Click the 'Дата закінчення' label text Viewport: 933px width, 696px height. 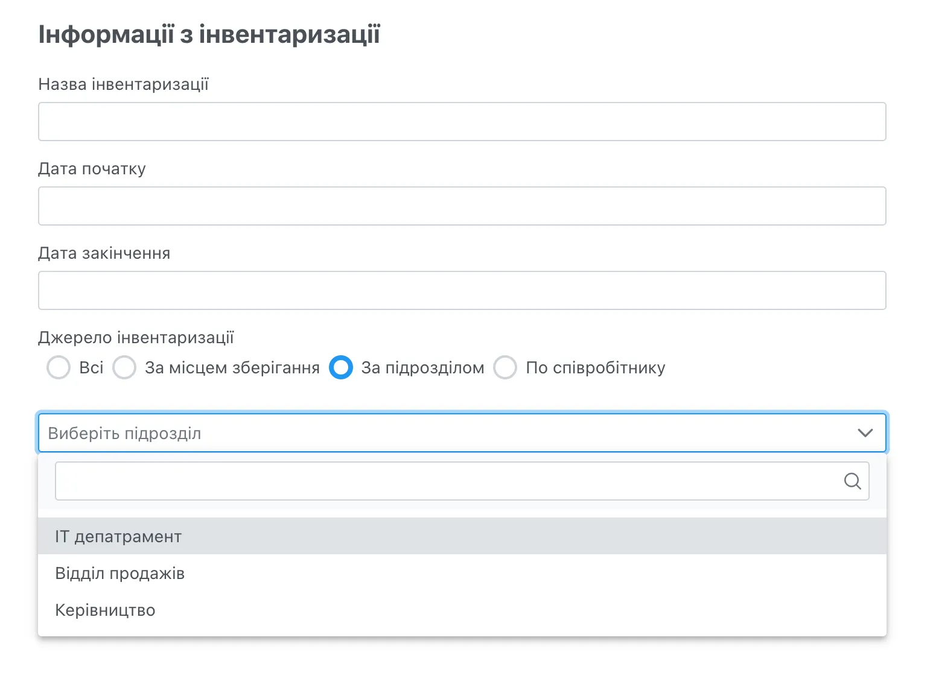click(x=104, y=253)
